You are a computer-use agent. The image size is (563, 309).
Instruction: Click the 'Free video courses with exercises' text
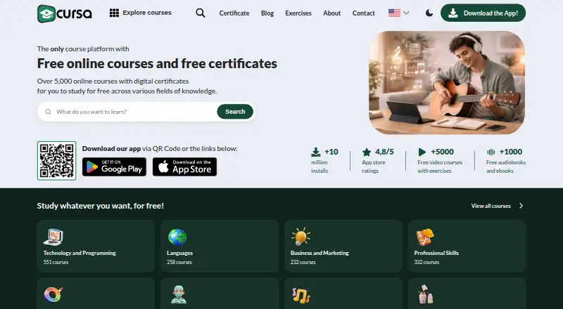pyautogui.click(x=439, y=166)
